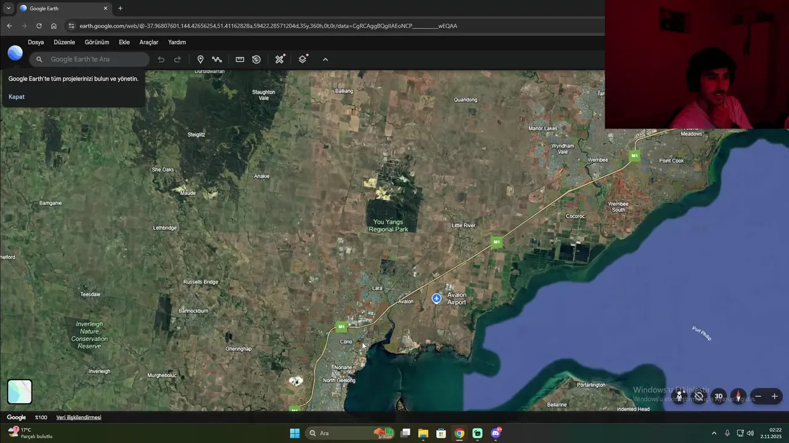
Task: Open the Ekle menu
Action: click(125, 42)
